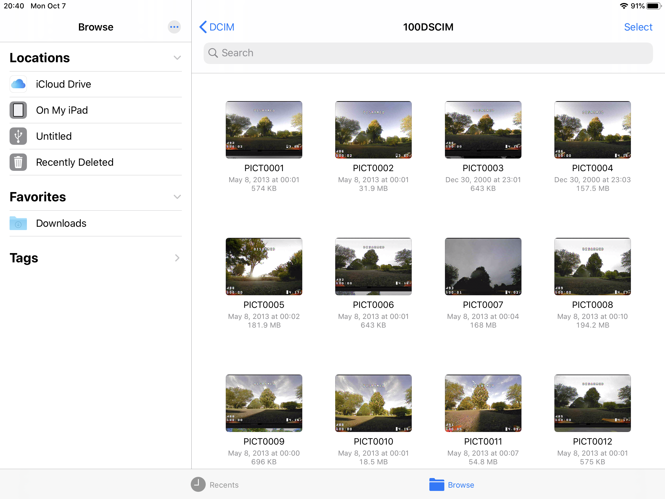The width and height of the screenshot is (665, 499).
Task: Tap the 100DSCIM folder title
Action: pyautogui.click(x=428, y=27)
